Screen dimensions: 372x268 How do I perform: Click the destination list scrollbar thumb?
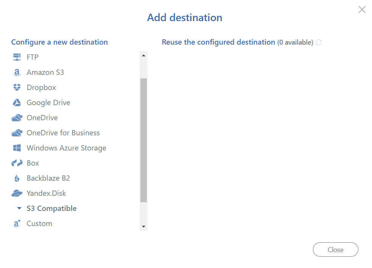[x=143, y=140]
